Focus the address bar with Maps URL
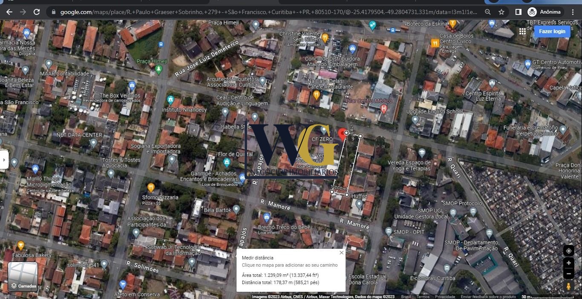Viewport: 582px width, 299px height. pyautogui.click(x=268, y=12)
